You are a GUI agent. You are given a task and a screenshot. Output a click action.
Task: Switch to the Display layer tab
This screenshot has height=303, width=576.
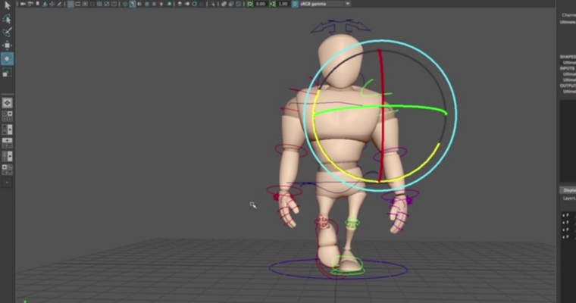(x=568, y=190)
